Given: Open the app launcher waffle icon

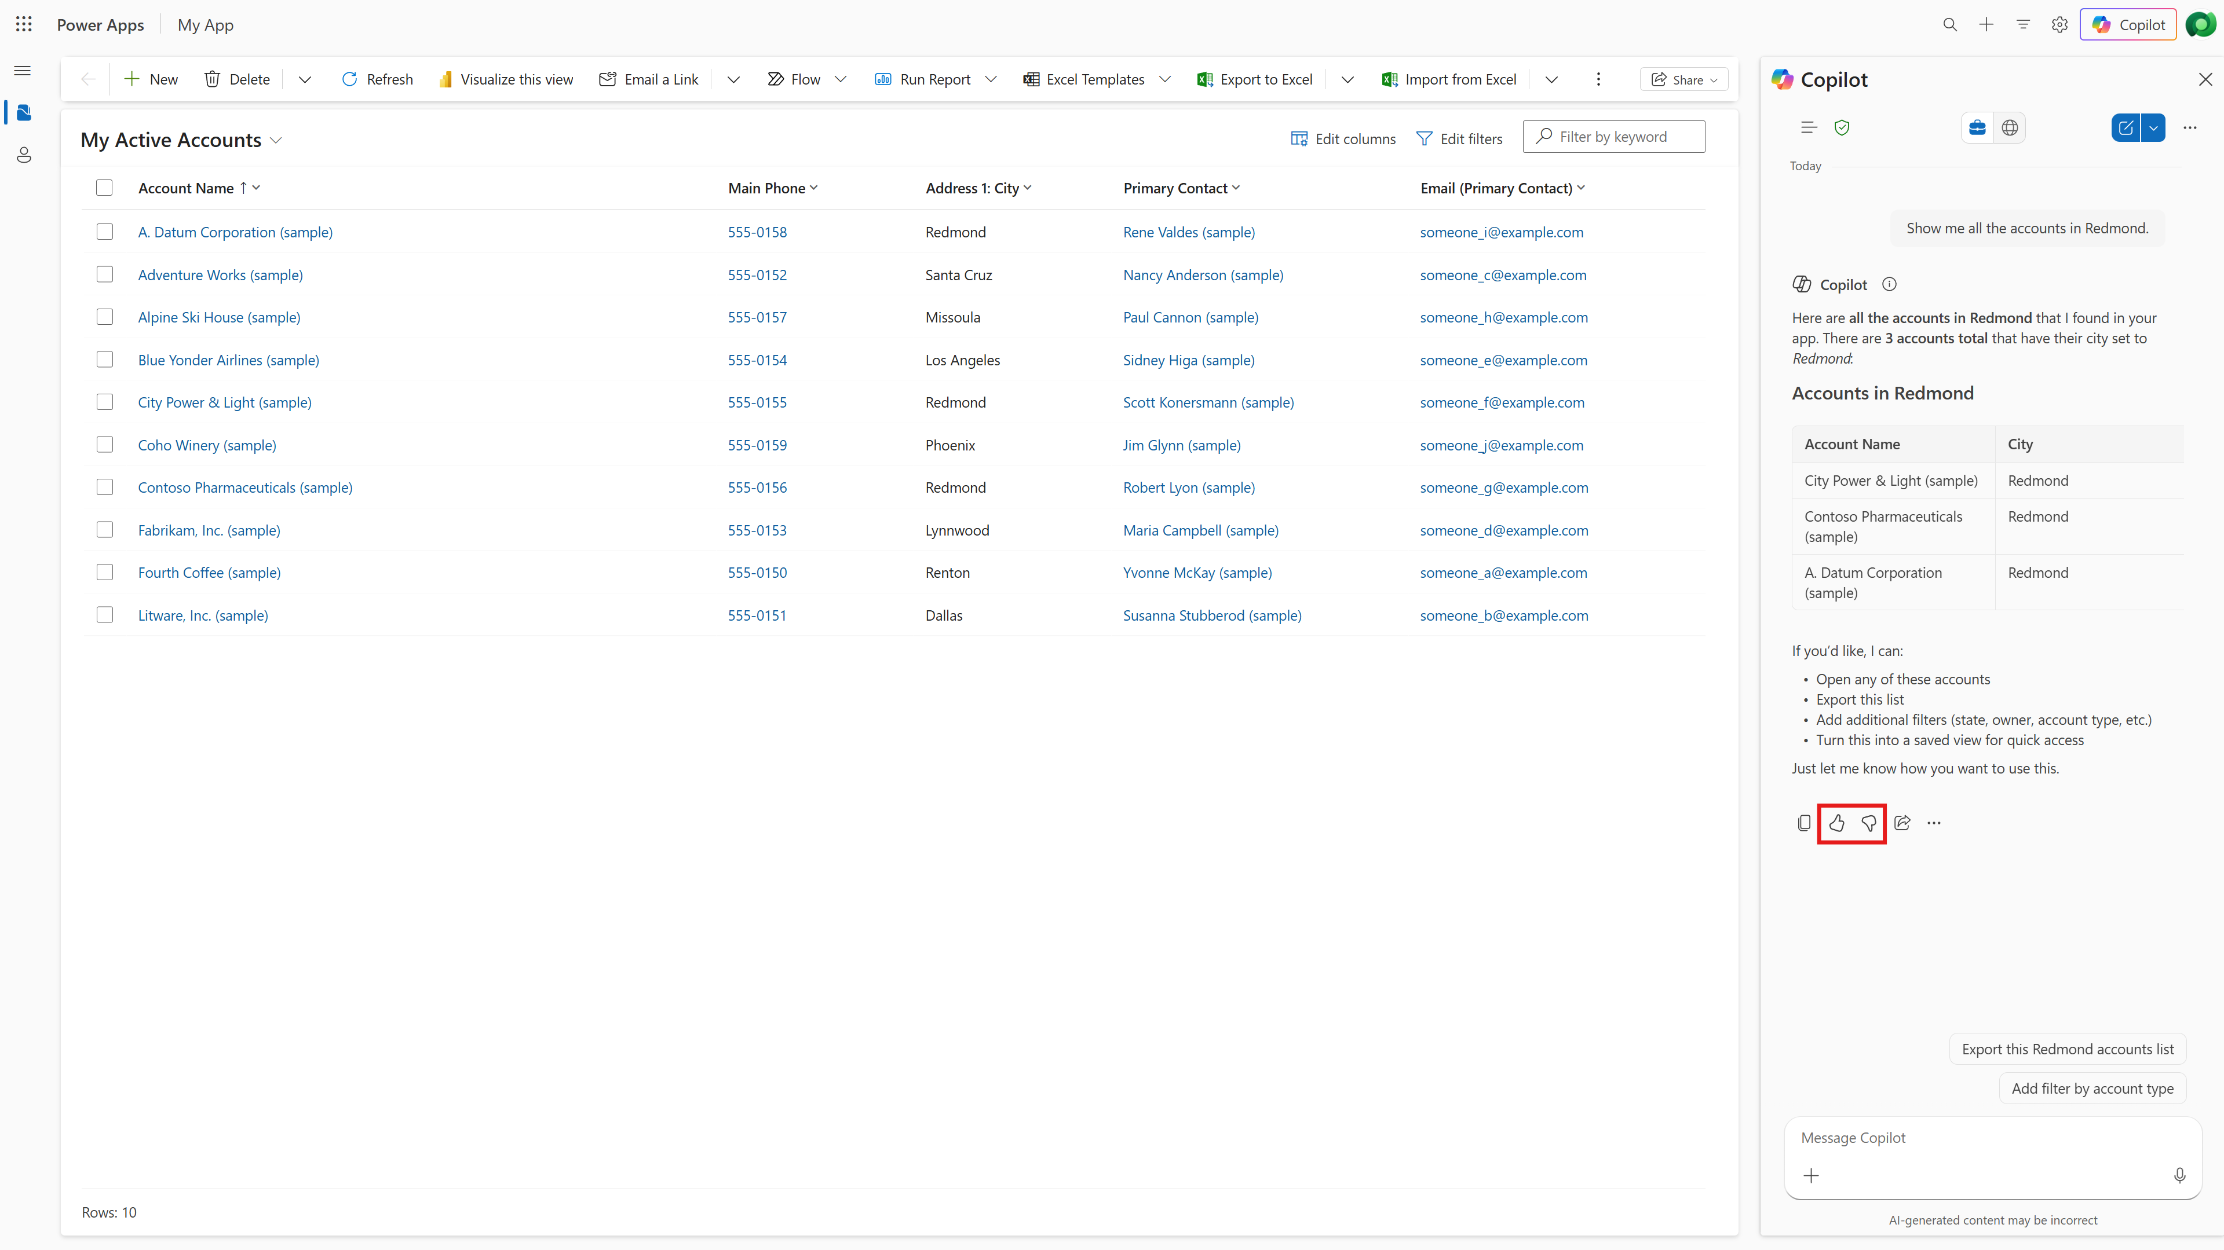Looking at the screenshot, I should (x=24, y=25).
